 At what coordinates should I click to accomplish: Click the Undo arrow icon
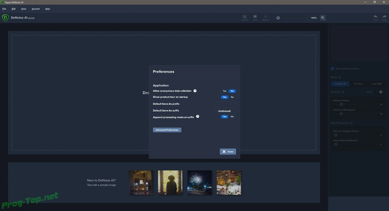(375, 17)
